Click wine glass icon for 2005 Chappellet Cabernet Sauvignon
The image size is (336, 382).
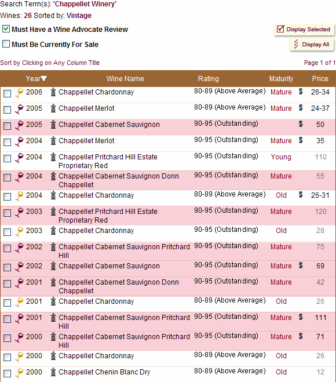point(19,125)
